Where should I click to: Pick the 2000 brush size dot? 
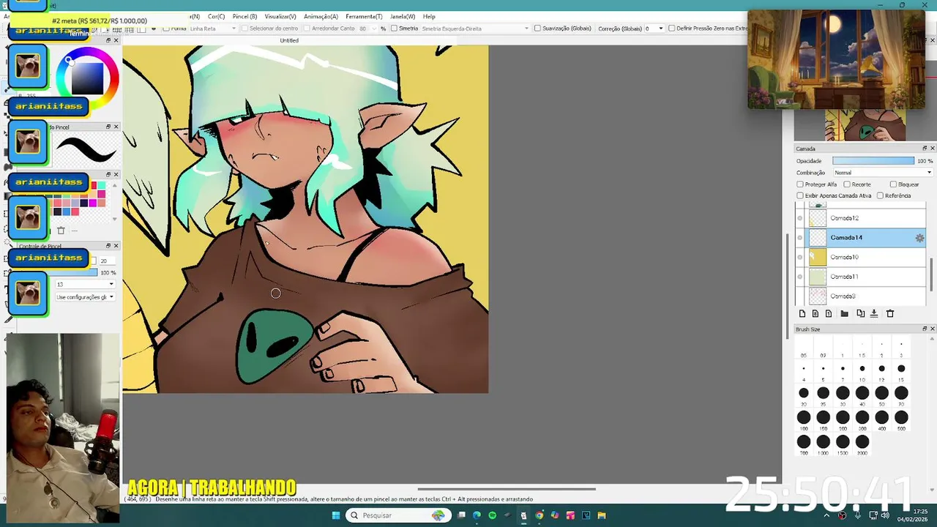[x=862, y=442]
